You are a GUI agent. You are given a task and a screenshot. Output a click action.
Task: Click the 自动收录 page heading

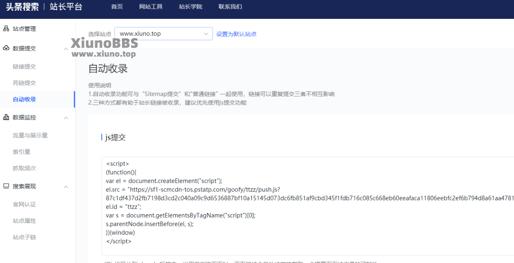[x=108, y=69]
